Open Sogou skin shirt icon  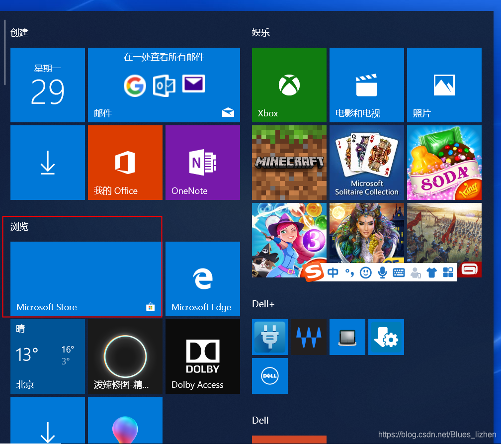point(431,272)
